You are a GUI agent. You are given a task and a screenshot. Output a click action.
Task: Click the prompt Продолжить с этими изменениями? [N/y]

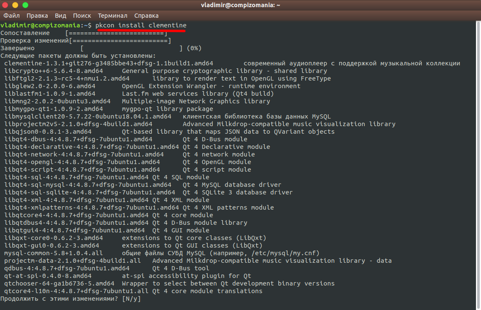[71, 298]
